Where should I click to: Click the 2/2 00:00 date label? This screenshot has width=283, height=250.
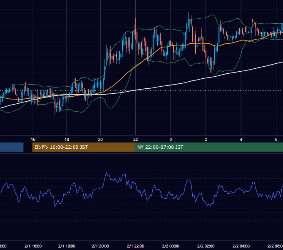coord(171,246)
